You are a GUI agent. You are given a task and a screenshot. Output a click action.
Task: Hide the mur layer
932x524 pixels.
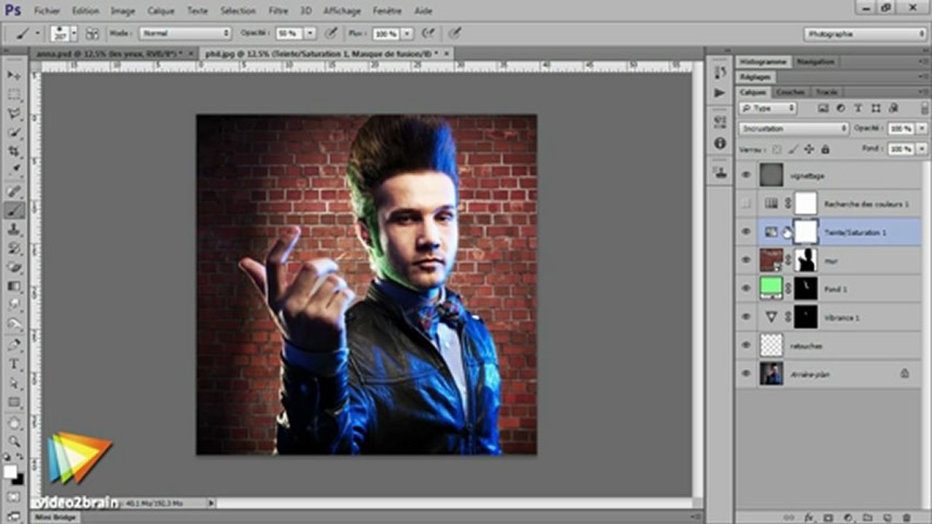(x=745, y=260)
